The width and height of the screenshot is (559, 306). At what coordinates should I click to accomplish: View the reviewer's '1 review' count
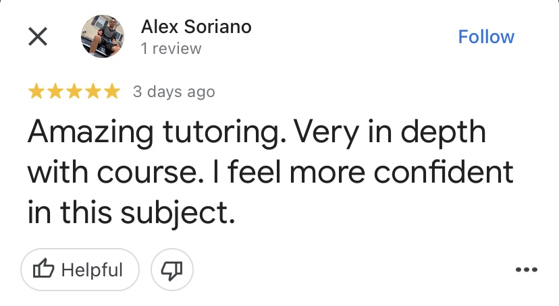click(171, 49)
